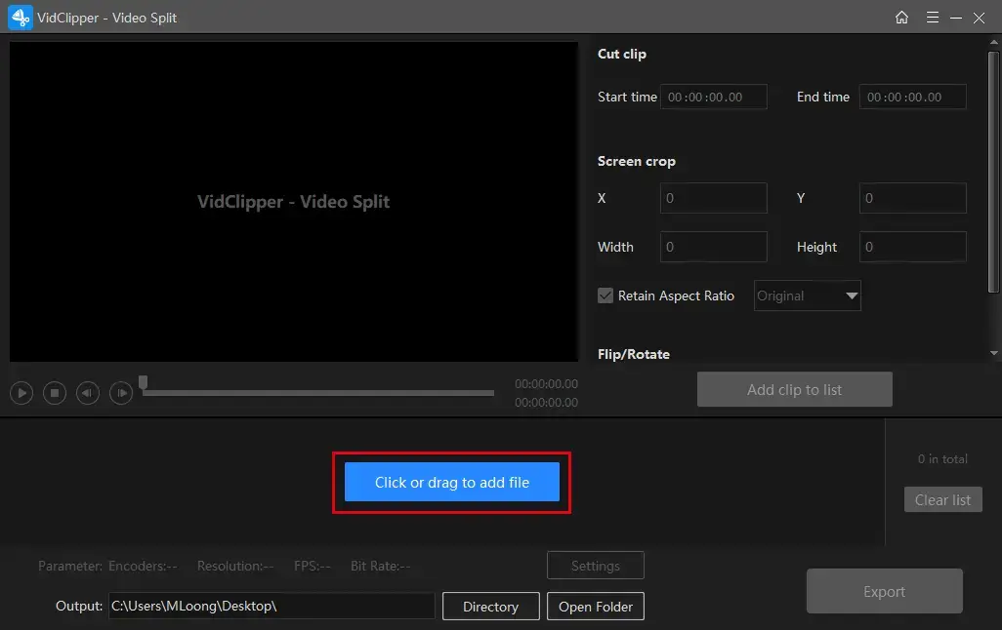Click the Open Folder button
Screen dimensions: 1002x630
(x=595, y=607)
